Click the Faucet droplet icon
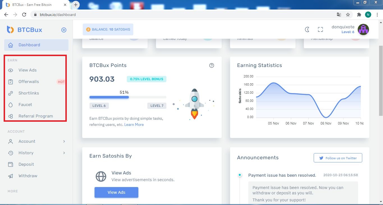The height and width of the screenshot is (205, 383). 11,105
